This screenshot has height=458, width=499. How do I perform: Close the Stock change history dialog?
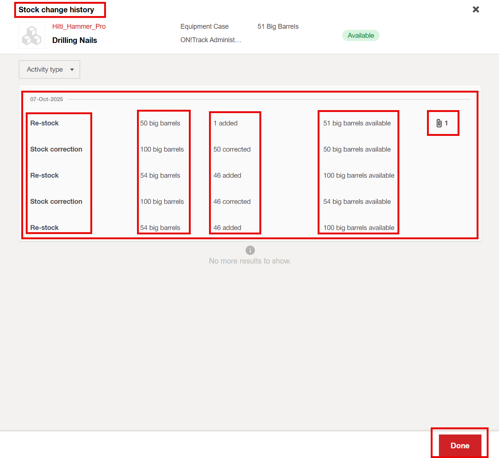tap(476, 9)
